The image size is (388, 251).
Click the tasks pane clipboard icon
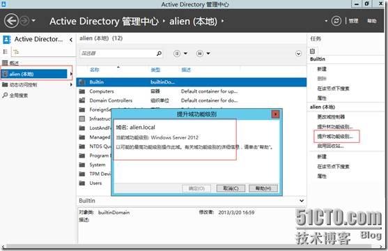(x=312, y=51)
